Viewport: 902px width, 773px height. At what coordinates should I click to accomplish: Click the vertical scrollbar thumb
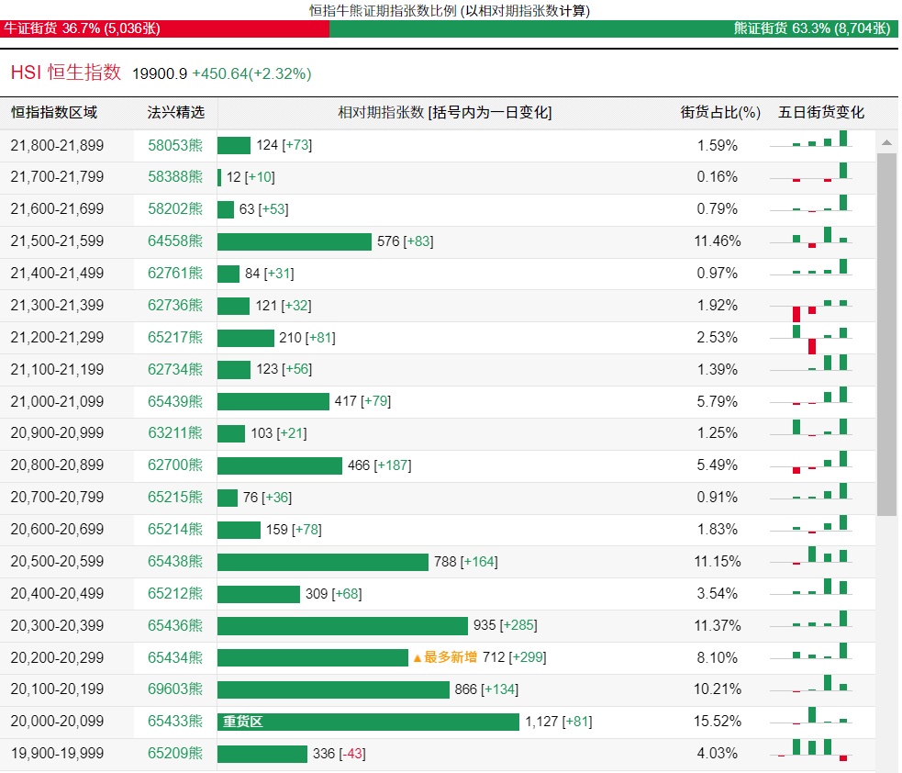886,334
